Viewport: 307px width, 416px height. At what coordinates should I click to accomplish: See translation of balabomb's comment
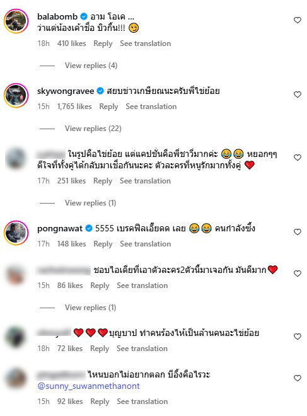[146, 43]
